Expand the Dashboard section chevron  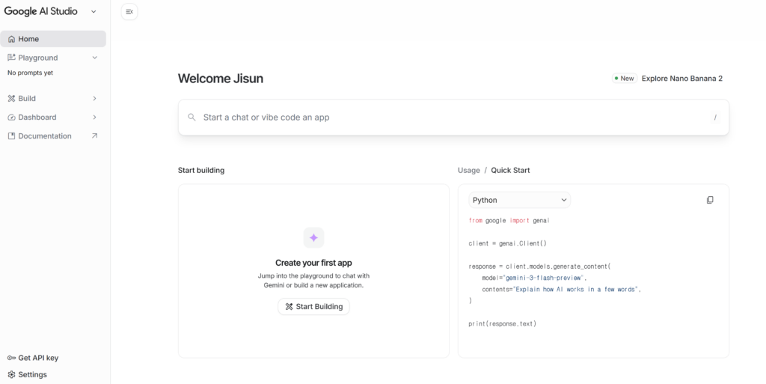pos(95,118)
